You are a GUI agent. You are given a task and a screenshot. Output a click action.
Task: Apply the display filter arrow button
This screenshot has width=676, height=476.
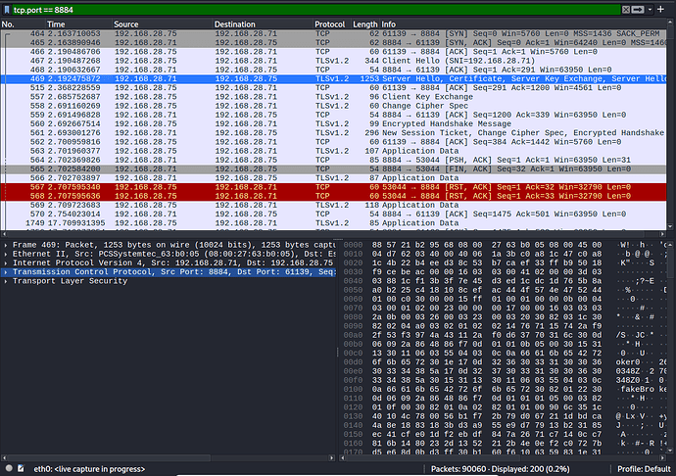pos(638,10)
